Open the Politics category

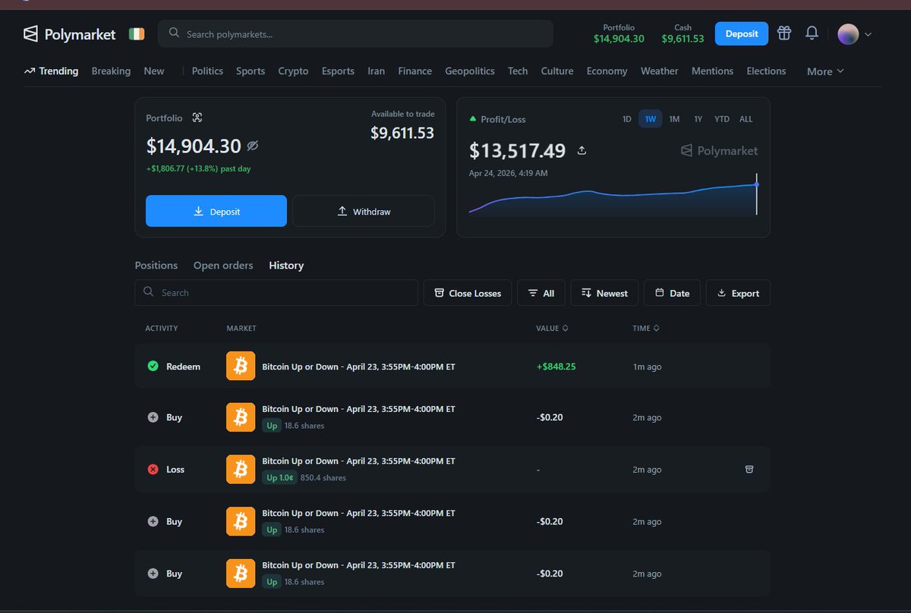(x=207, y=71)
